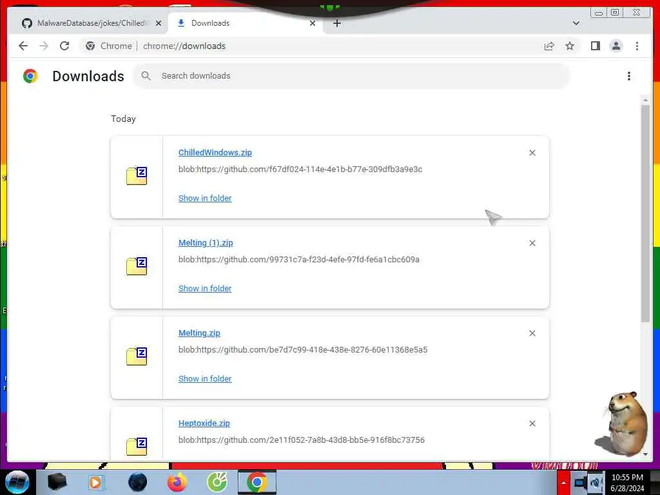Open the Melting (1).zip link

click(206, 243)
